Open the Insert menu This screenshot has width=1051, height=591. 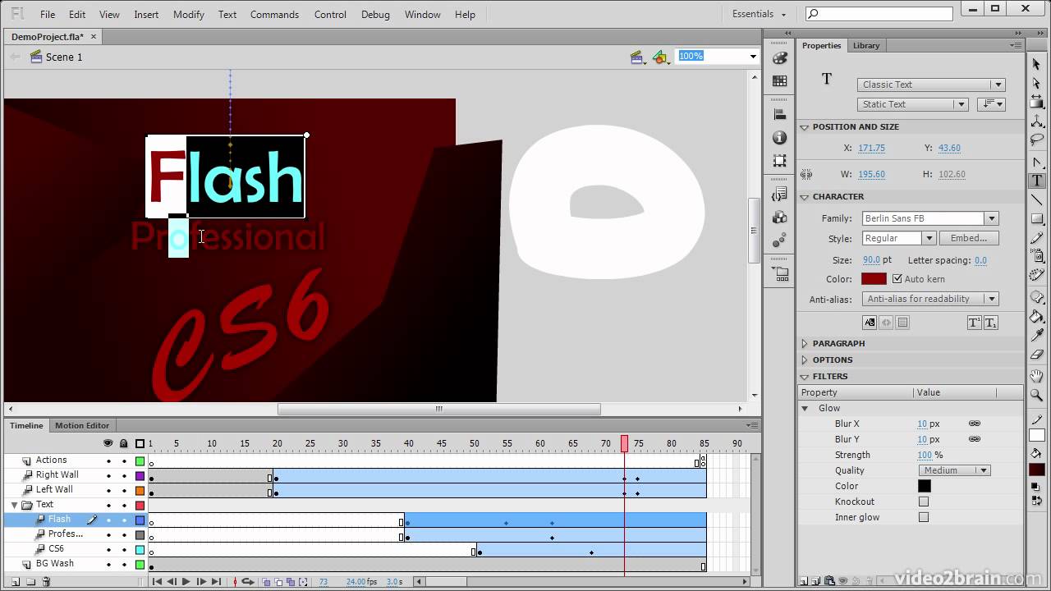(146, 14)
